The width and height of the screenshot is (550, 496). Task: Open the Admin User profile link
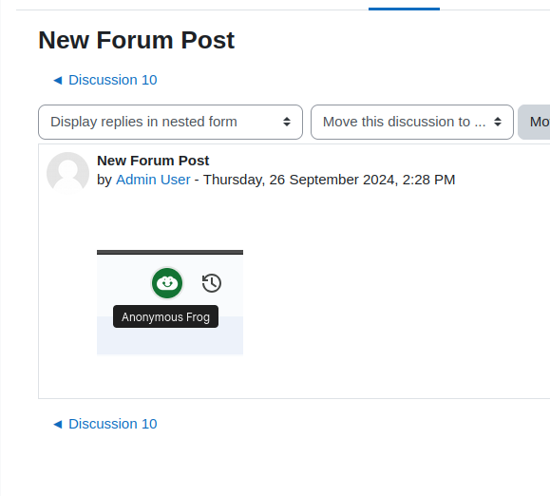tap(153, 180)
